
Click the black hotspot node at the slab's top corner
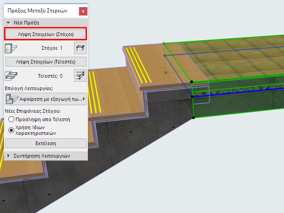click(192, 82)
